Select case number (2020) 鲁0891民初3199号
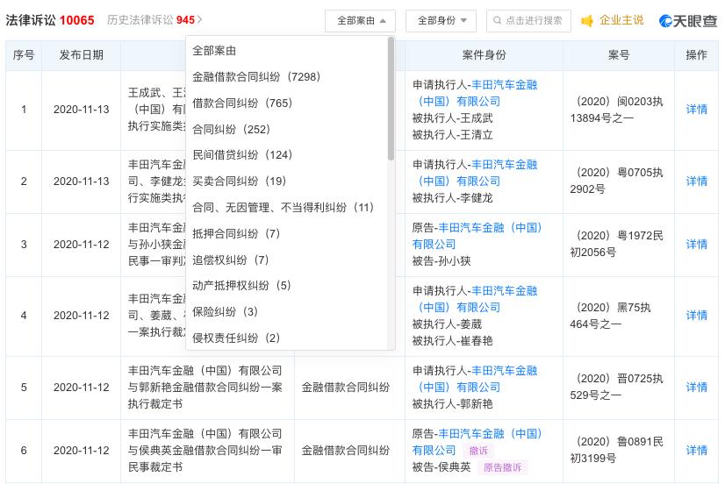 (617, 451)
